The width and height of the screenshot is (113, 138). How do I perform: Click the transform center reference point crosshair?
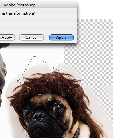click(47, 81)
